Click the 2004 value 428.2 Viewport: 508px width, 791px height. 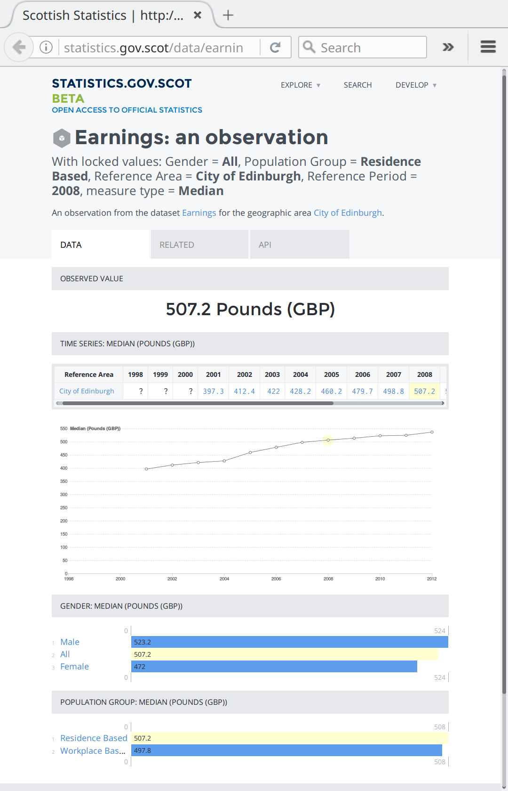click(x=301, y=391)
